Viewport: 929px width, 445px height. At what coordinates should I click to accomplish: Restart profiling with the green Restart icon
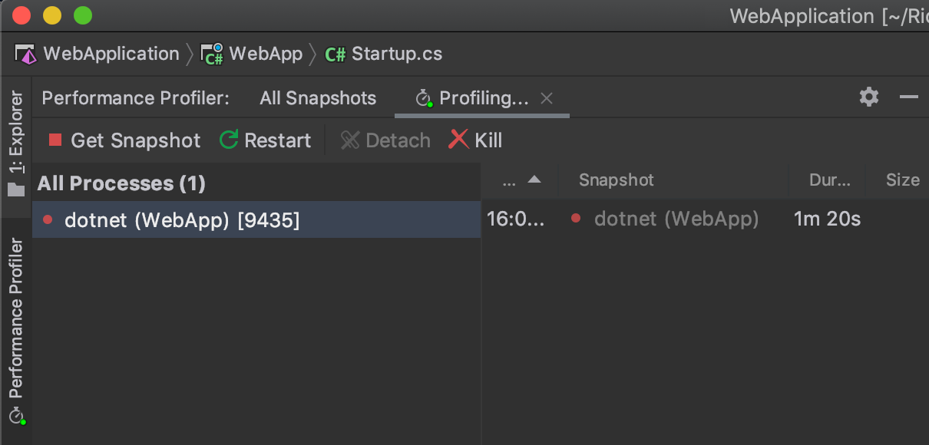(x=229, y=140)
